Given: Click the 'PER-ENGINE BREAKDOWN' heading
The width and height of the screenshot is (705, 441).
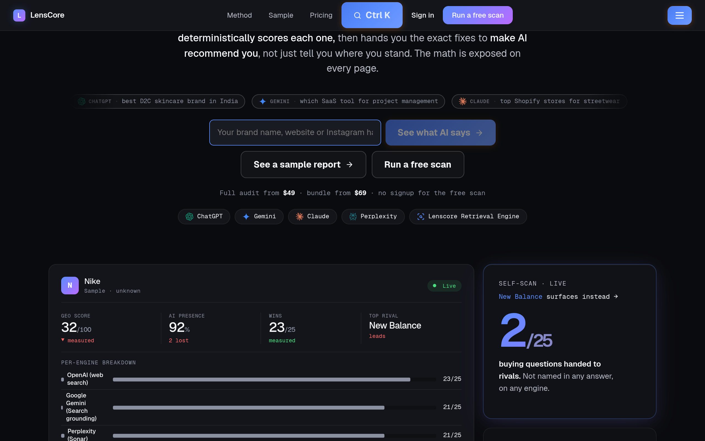Looking at the screenshot, I should pyautogui.click(x=99, y=362).
